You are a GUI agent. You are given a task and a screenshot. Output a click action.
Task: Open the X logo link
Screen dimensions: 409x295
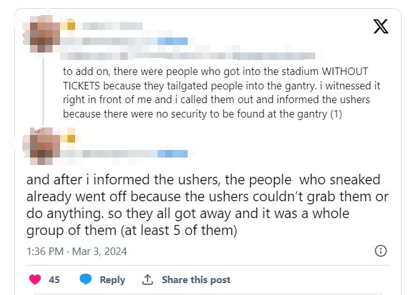[x=381, y=26]
